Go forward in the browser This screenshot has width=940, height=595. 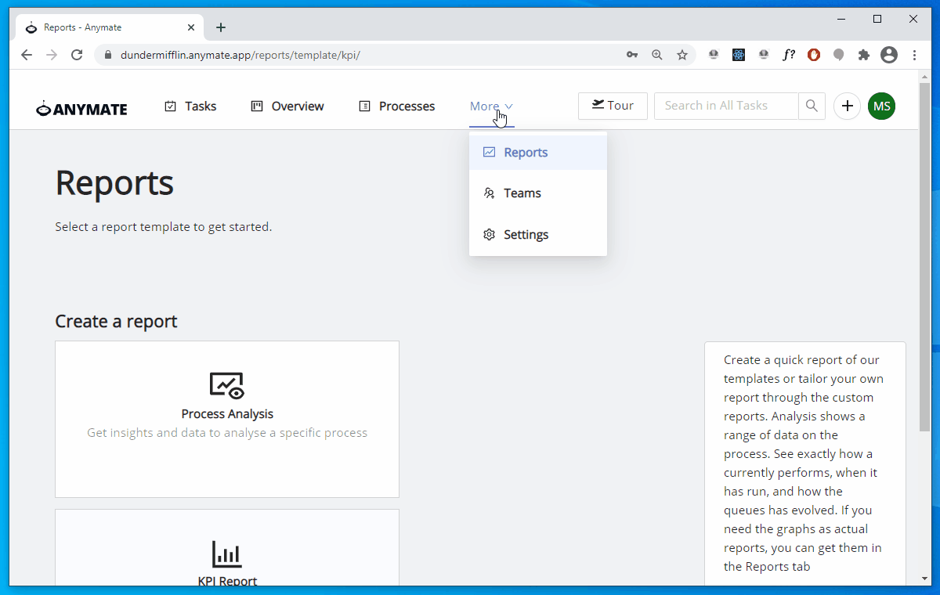[x=52, y=55]
